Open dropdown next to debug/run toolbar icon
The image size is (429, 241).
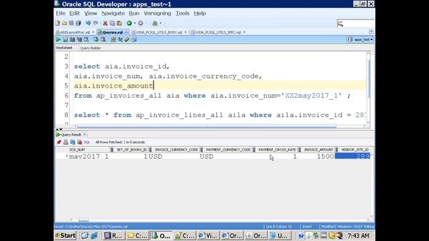pyautogui.click(x=161, y=23)
